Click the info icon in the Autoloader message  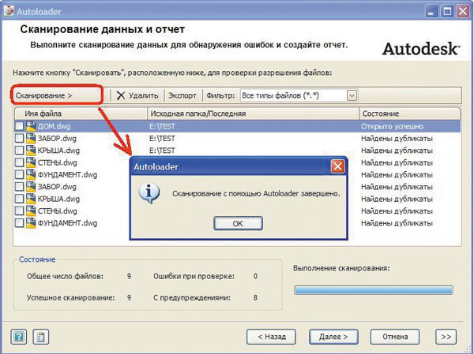click(x=149, y=193)
